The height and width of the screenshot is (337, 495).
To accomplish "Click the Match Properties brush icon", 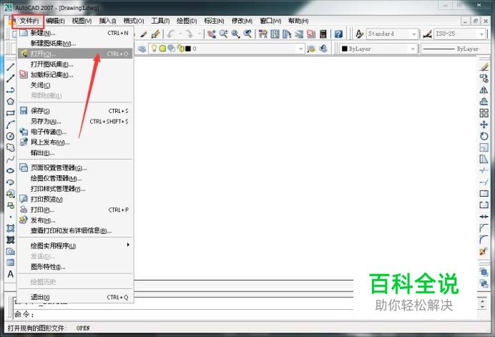I will click(155, 34).
